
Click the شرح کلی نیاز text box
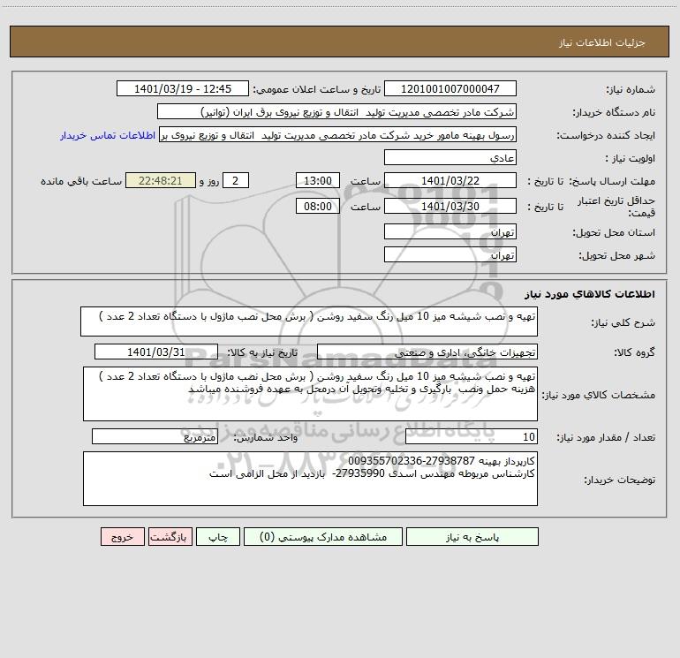coord(309,321)
